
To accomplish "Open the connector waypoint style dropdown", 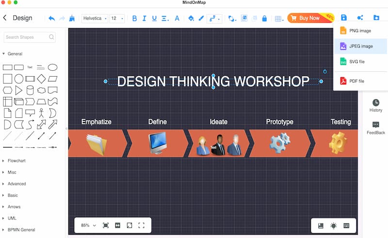I will coord(214,18).
